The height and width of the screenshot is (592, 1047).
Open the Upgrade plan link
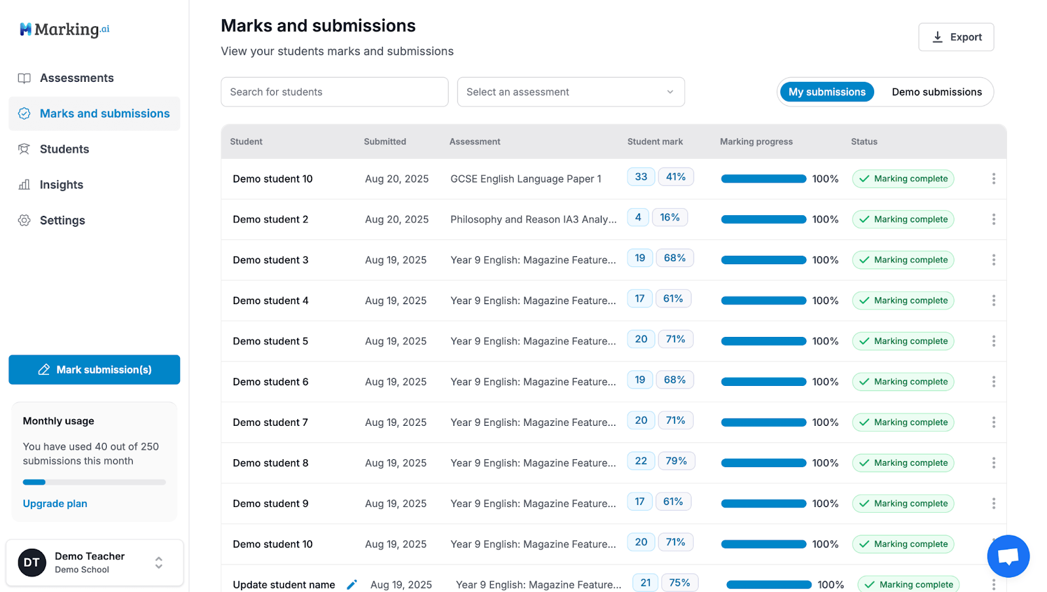[55, 503]
